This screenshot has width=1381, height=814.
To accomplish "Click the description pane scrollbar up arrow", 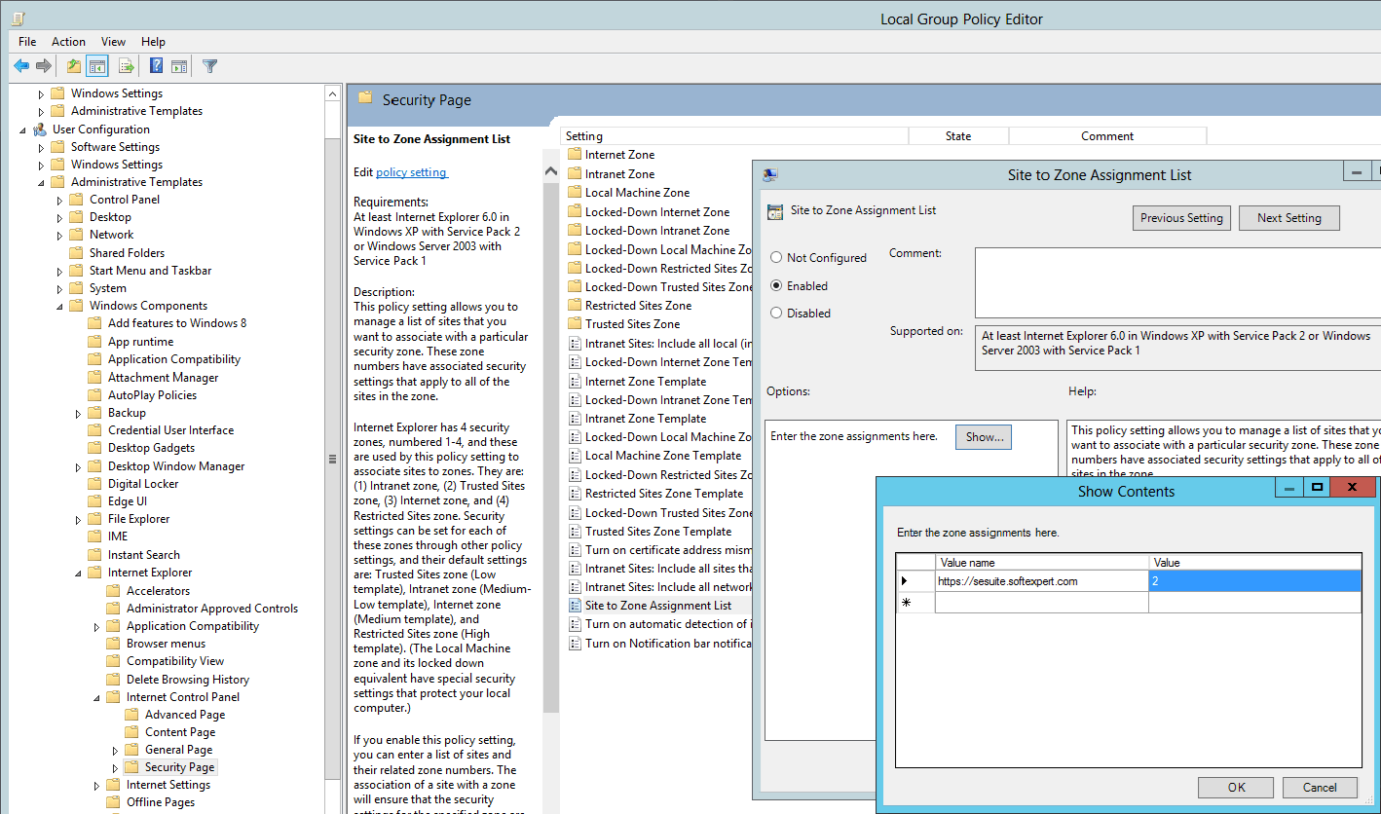I will 550,168.
